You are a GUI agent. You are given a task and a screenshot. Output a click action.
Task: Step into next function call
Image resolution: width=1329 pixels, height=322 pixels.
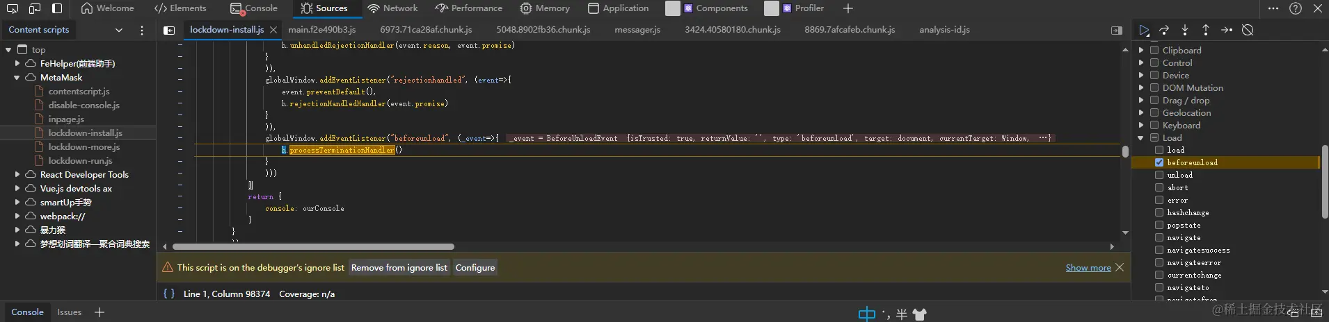(1185, 30)
